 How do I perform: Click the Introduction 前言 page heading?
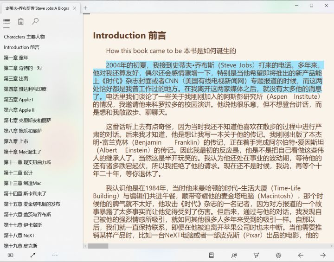tap(129, 36)
